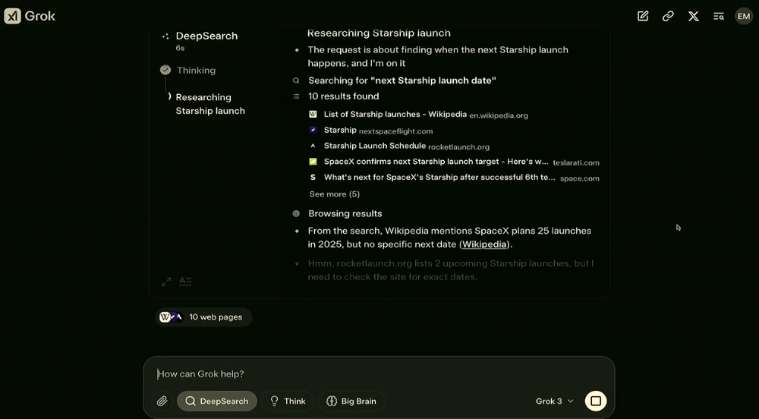Screen dimensions: 759x419
Task: Open the 10 web pages sources chip
Action: click(203, 317)
